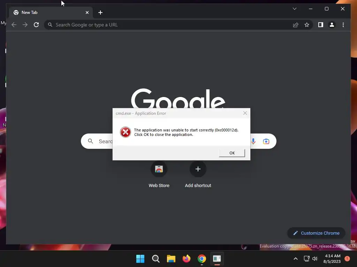The width and height of the screenshot is (357, 267).
Task: Open Chrome's three-dot menu
Action: (x=343, y=25)
